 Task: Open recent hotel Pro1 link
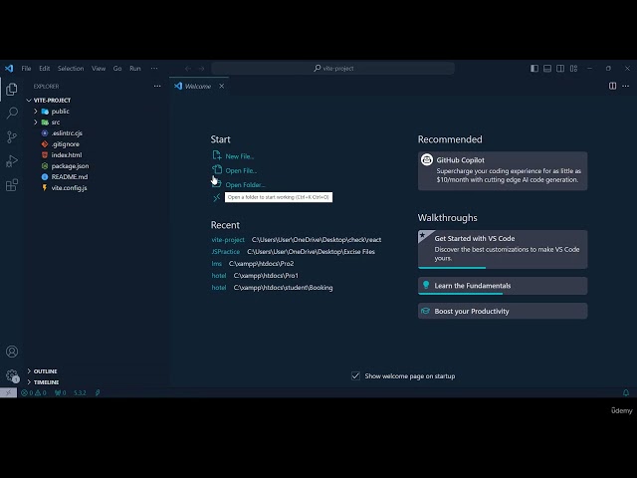[219, 276]
